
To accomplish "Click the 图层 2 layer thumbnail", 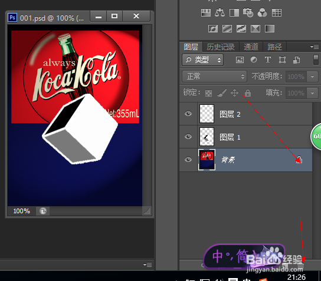I will click(207, 114).
